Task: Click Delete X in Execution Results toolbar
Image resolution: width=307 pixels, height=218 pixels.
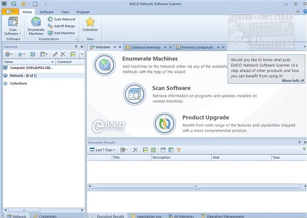Action: 135,150
